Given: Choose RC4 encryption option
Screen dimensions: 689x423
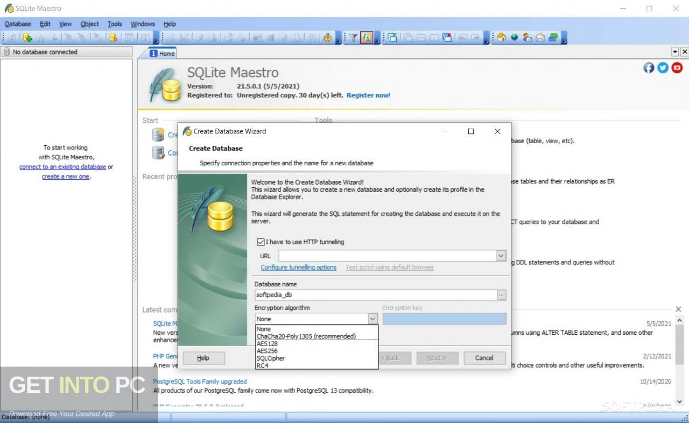Looking at the screenshot, I should pyautogui.click(x=317, y=365).
